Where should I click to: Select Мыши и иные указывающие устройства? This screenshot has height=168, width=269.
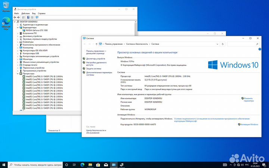click(x=41, y=62)
